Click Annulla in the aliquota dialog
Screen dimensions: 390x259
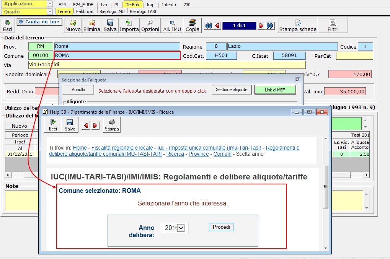(78, 90)
